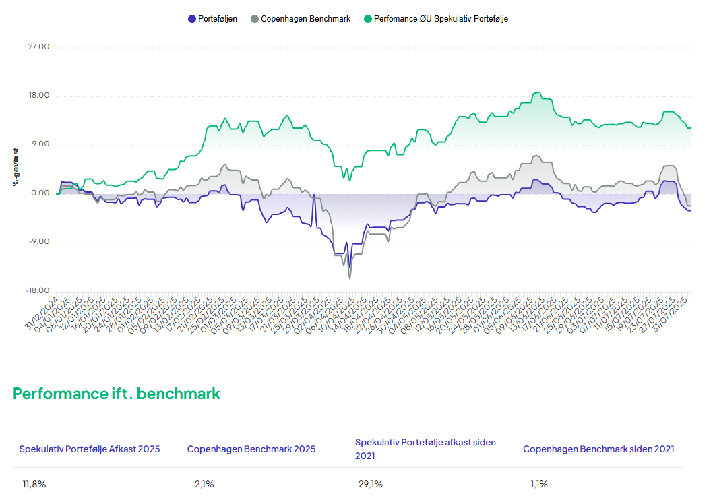
Task: Select Copenhagen Benchmark 2025 column header
Action: (x=251, y=449)
